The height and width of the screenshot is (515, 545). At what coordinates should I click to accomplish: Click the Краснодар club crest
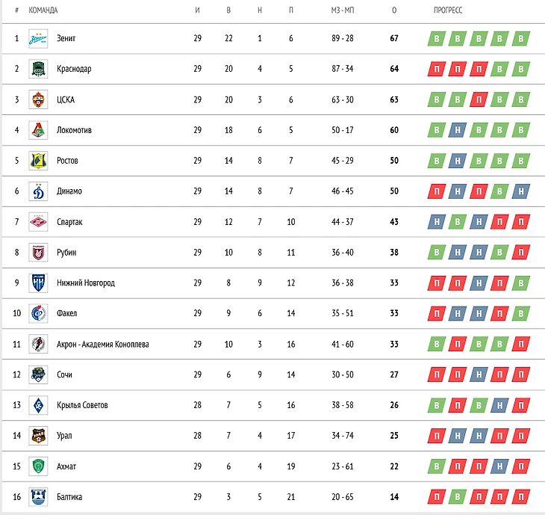[x=38, y=69]
